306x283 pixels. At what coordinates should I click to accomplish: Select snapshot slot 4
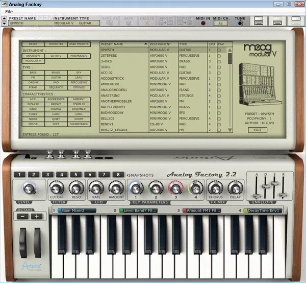point(62,175)
